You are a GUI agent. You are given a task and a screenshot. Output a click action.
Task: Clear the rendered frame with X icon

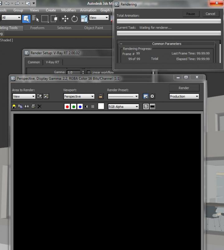coord(40,106)
